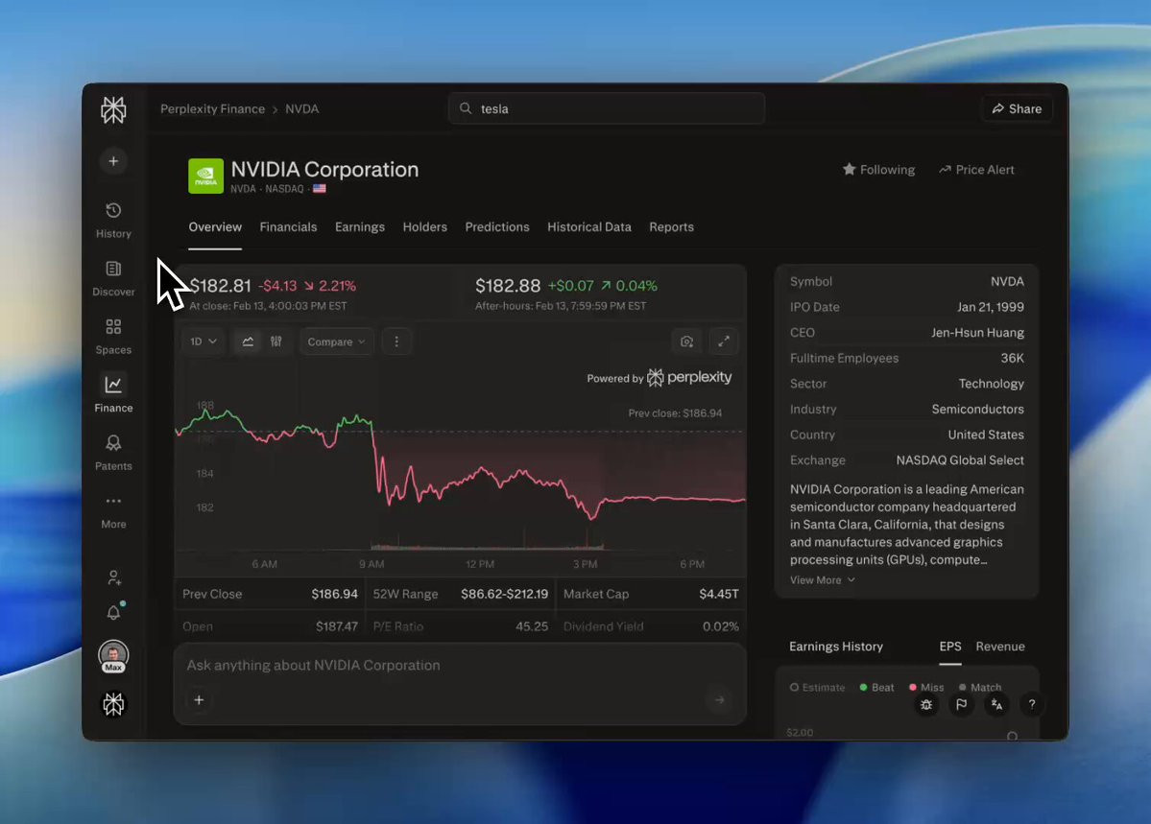Image resolution: width=1151 pixels, height=824 pixels.
Task: Click IPO Date Jan 21, 1999
Action: (x=991, y=307)
